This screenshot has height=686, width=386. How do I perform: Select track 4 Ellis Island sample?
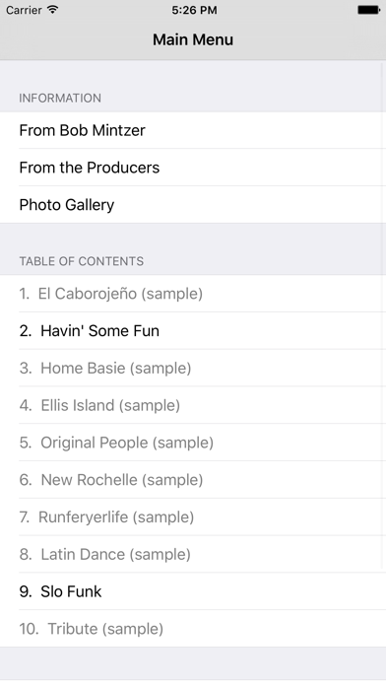193,405
